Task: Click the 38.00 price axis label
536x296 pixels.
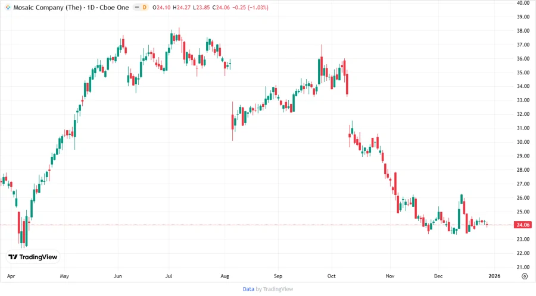Action: pos(523,31)
